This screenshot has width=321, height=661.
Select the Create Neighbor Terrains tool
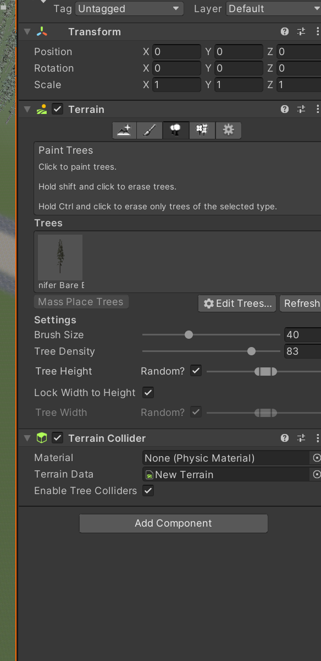pos(124,130)
